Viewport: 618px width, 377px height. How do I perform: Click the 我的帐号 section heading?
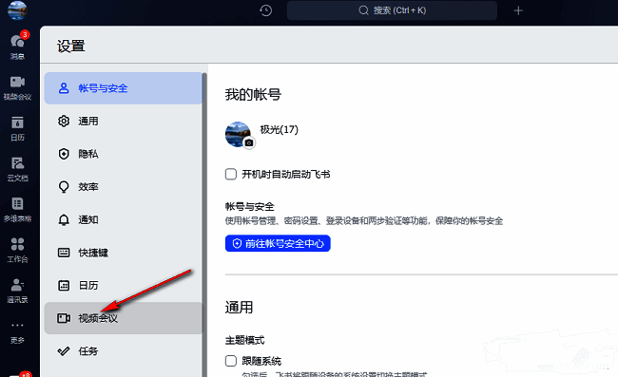click(x=253, y=95)
